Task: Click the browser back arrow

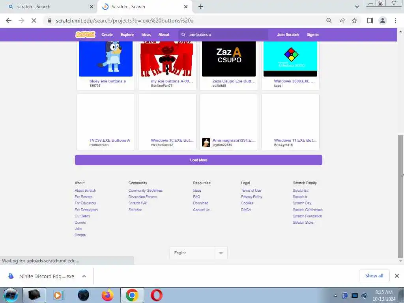Action: coord(9,21)
